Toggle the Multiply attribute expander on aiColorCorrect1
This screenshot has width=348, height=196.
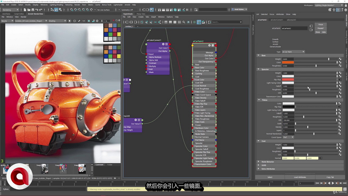pyautogui.click(x=148, y=66)
